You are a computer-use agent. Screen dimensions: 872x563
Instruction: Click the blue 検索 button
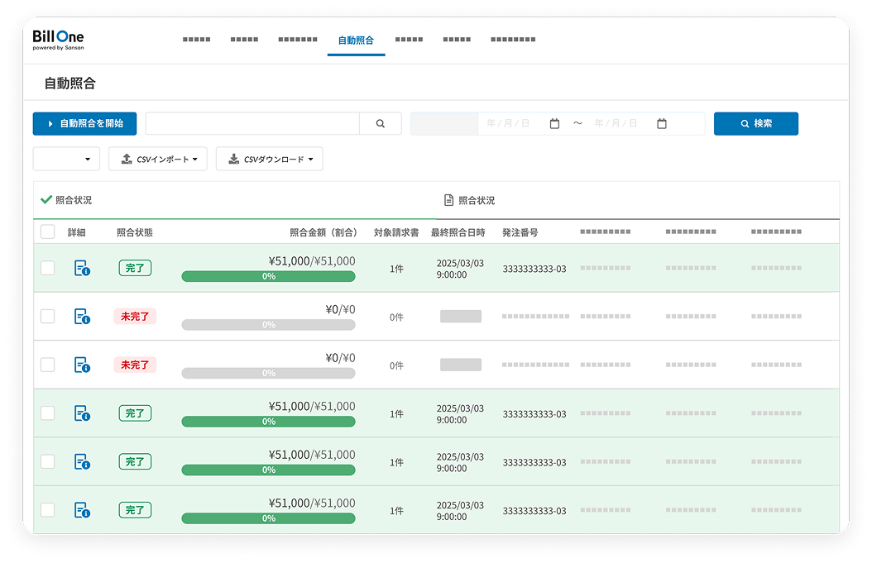click(755, 124)
